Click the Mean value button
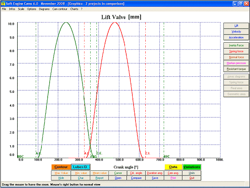The width and height of the screenshot is (250, 188). [100, 173]
